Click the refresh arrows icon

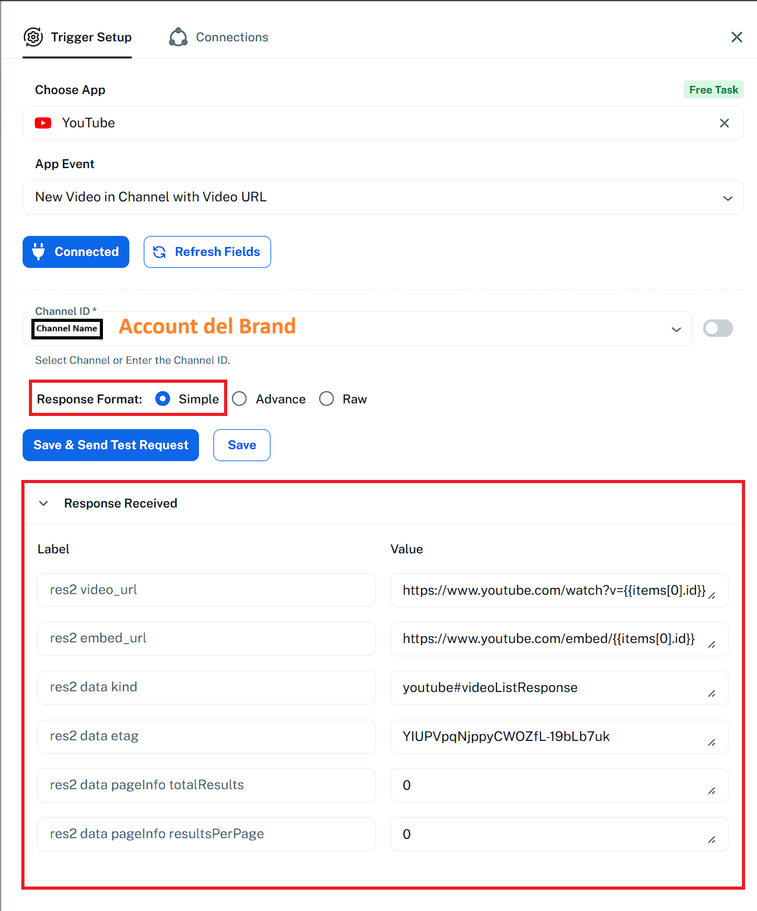159,252
